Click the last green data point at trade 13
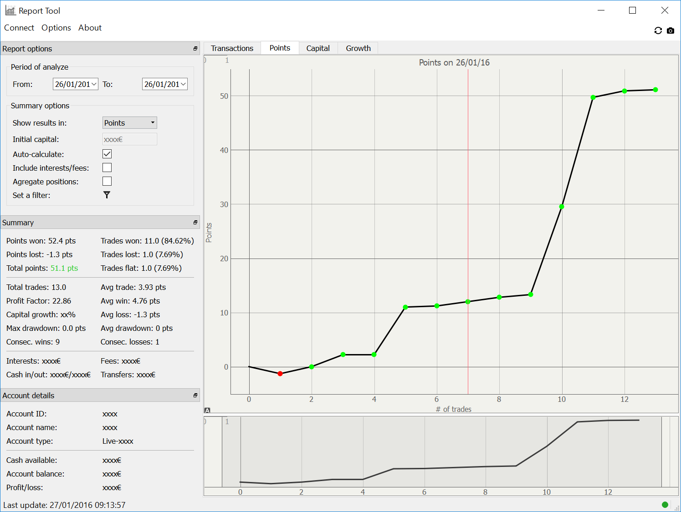Screen dimensions: 681x512 (x=655, y=90)
